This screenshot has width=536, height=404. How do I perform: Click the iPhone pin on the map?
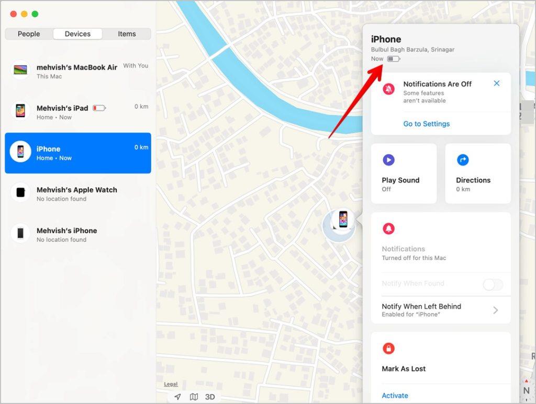(343, 220)
